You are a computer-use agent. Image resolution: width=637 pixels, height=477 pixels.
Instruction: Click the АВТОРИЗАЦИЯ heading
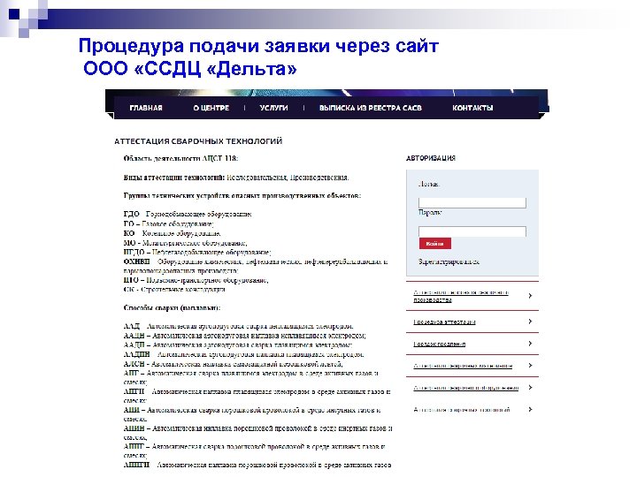(431, 158)
